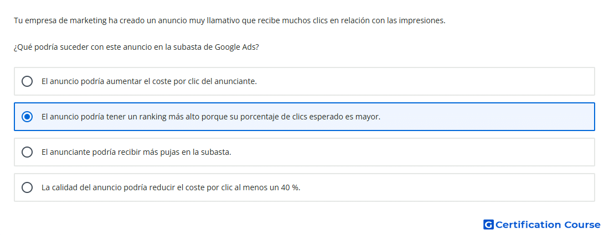This screenshot has height=235, width=609.
Task: Select the radio button for increasing advertiser's cost per click
Action: point(27,81)
